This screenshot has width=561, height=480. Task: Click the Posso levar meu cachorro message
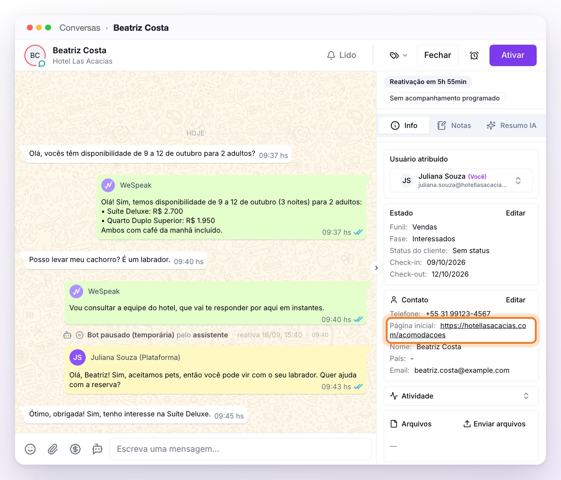(116, 260)
